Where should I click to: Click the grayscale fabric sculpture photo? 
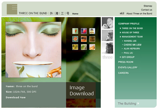(x=108, y=35)
